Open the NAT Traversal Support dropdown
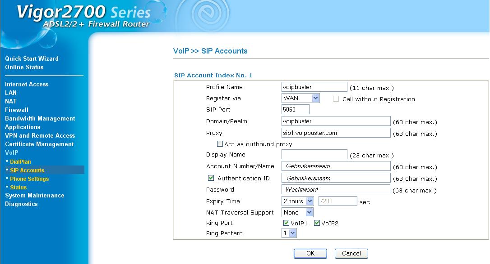The height and width of the screenshot is (264, 490). click(x=297, y=212)
